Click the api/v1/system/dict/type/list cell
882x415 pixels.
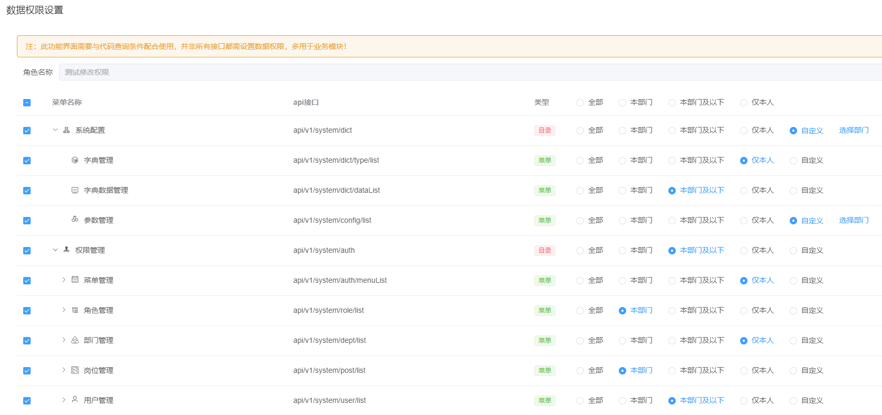tap(336, 160)
